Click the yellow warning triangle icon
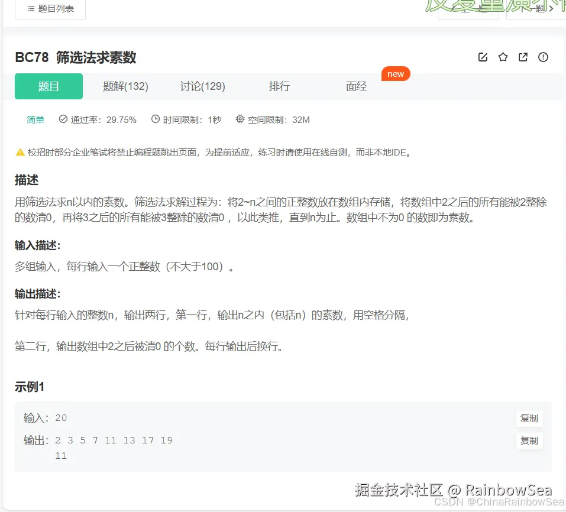The width and height of the screenshot is (566, 512). [x=20, y=151]
